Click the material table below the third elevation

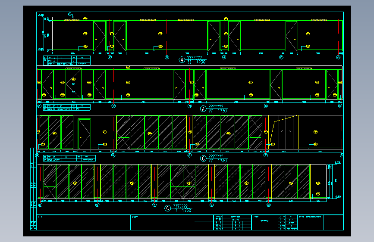click(69, 158)
